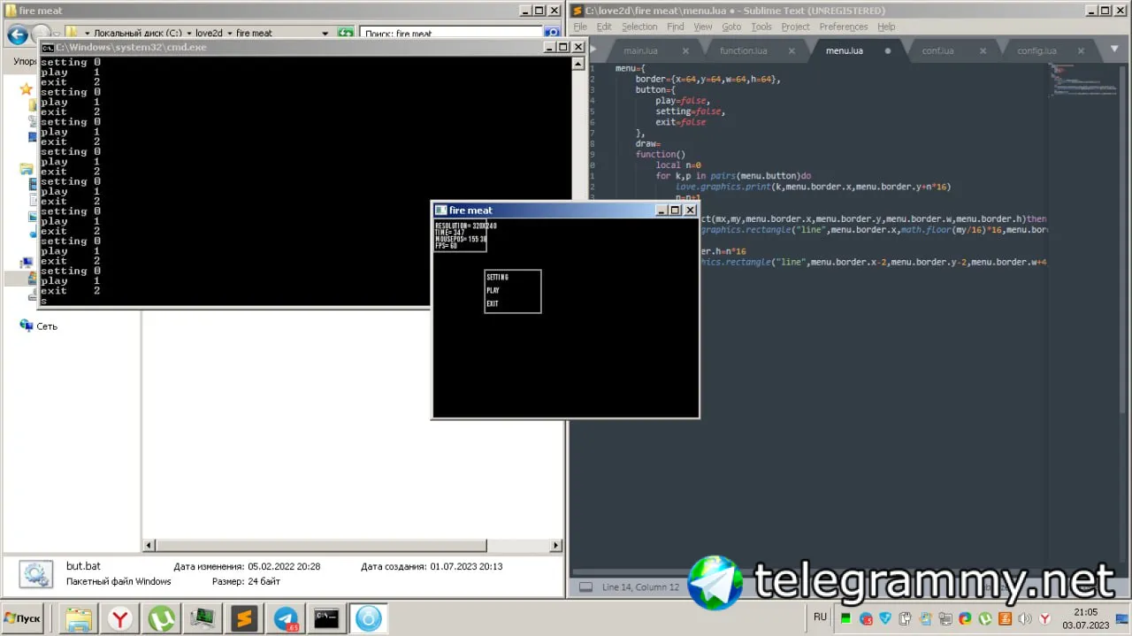Switch to the main.lua tab
Image resolution: width=1132 pixels, height=636 pixels.
click(640, 50)
